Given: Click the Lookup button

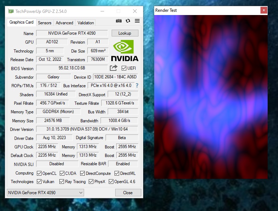Looking at the screenshot, I should [x=125, y=33].
